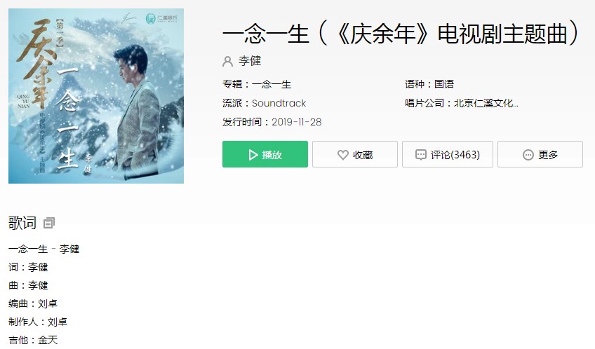595x349 pixels.
Task: Open artist page for 李健 under title
Action: [x=250, y=61]
